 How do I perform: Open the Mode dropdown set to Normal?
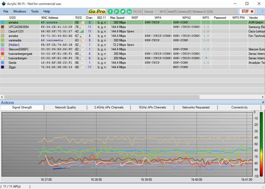[x=151, y=11]
